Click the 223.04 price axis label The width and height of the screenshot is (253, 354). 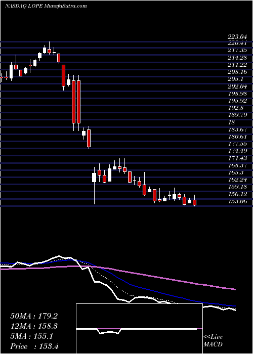click(237, 37)
